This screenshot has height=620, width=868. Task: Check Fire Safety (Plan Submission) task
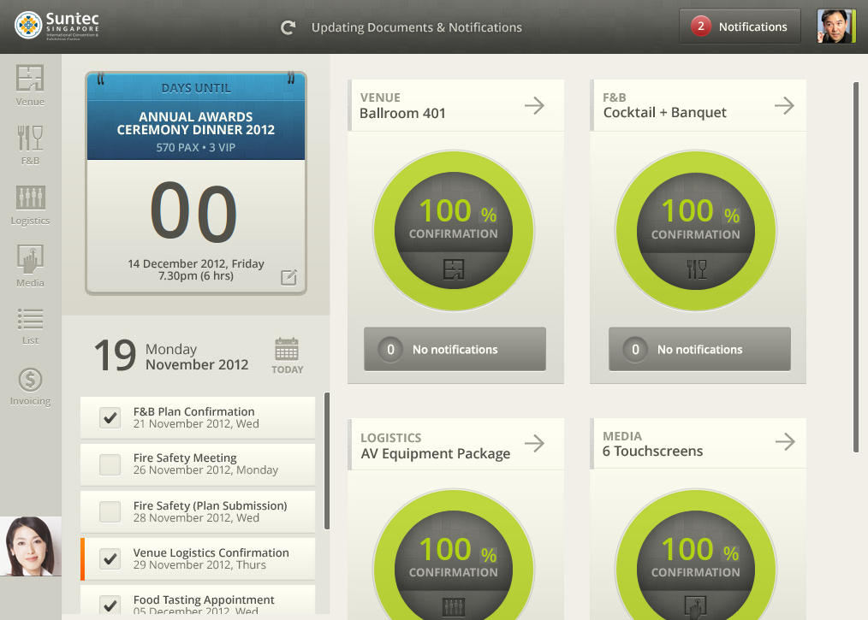coord(110,511)
